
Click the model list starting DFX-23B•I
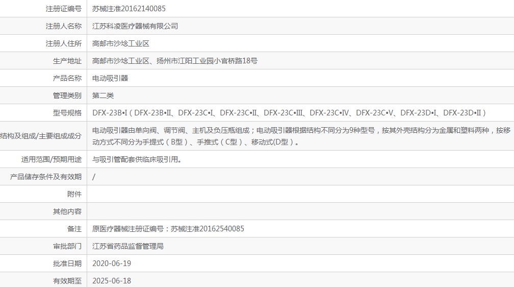coord(289,113)
